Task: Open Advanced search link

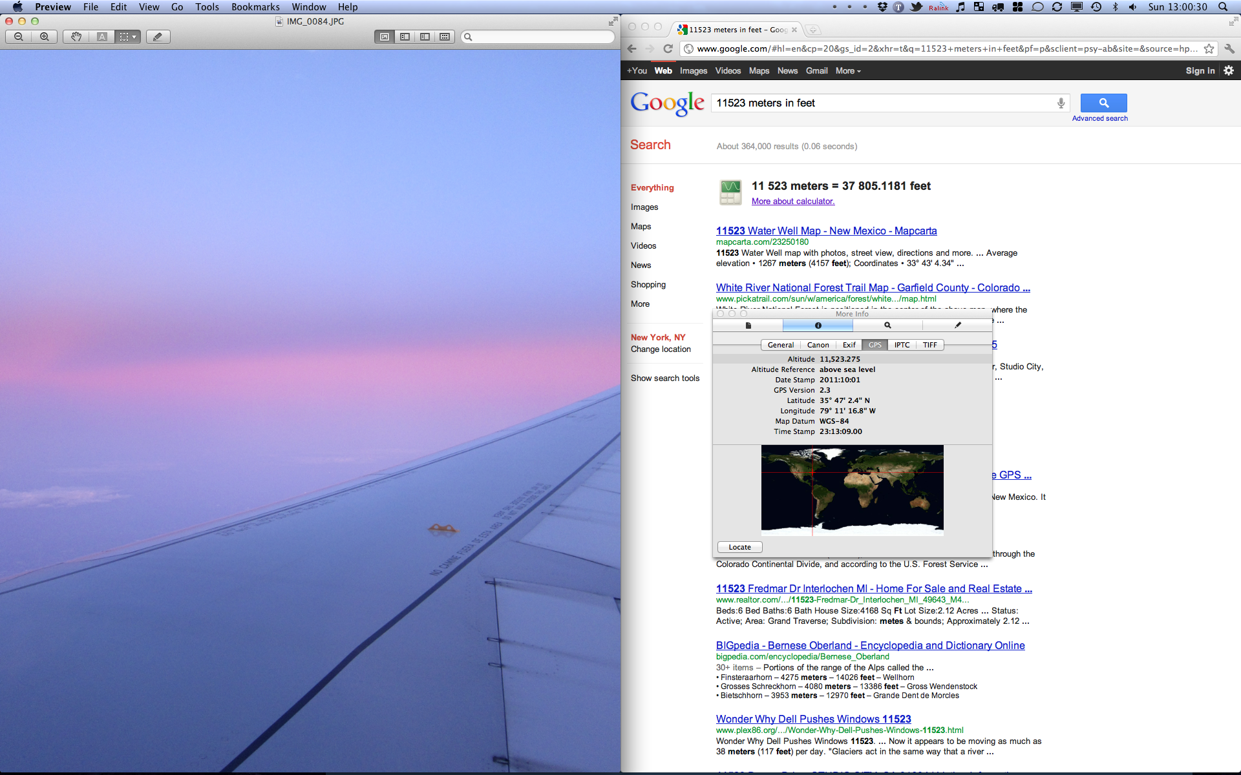Action: [x=1099, y=118]
